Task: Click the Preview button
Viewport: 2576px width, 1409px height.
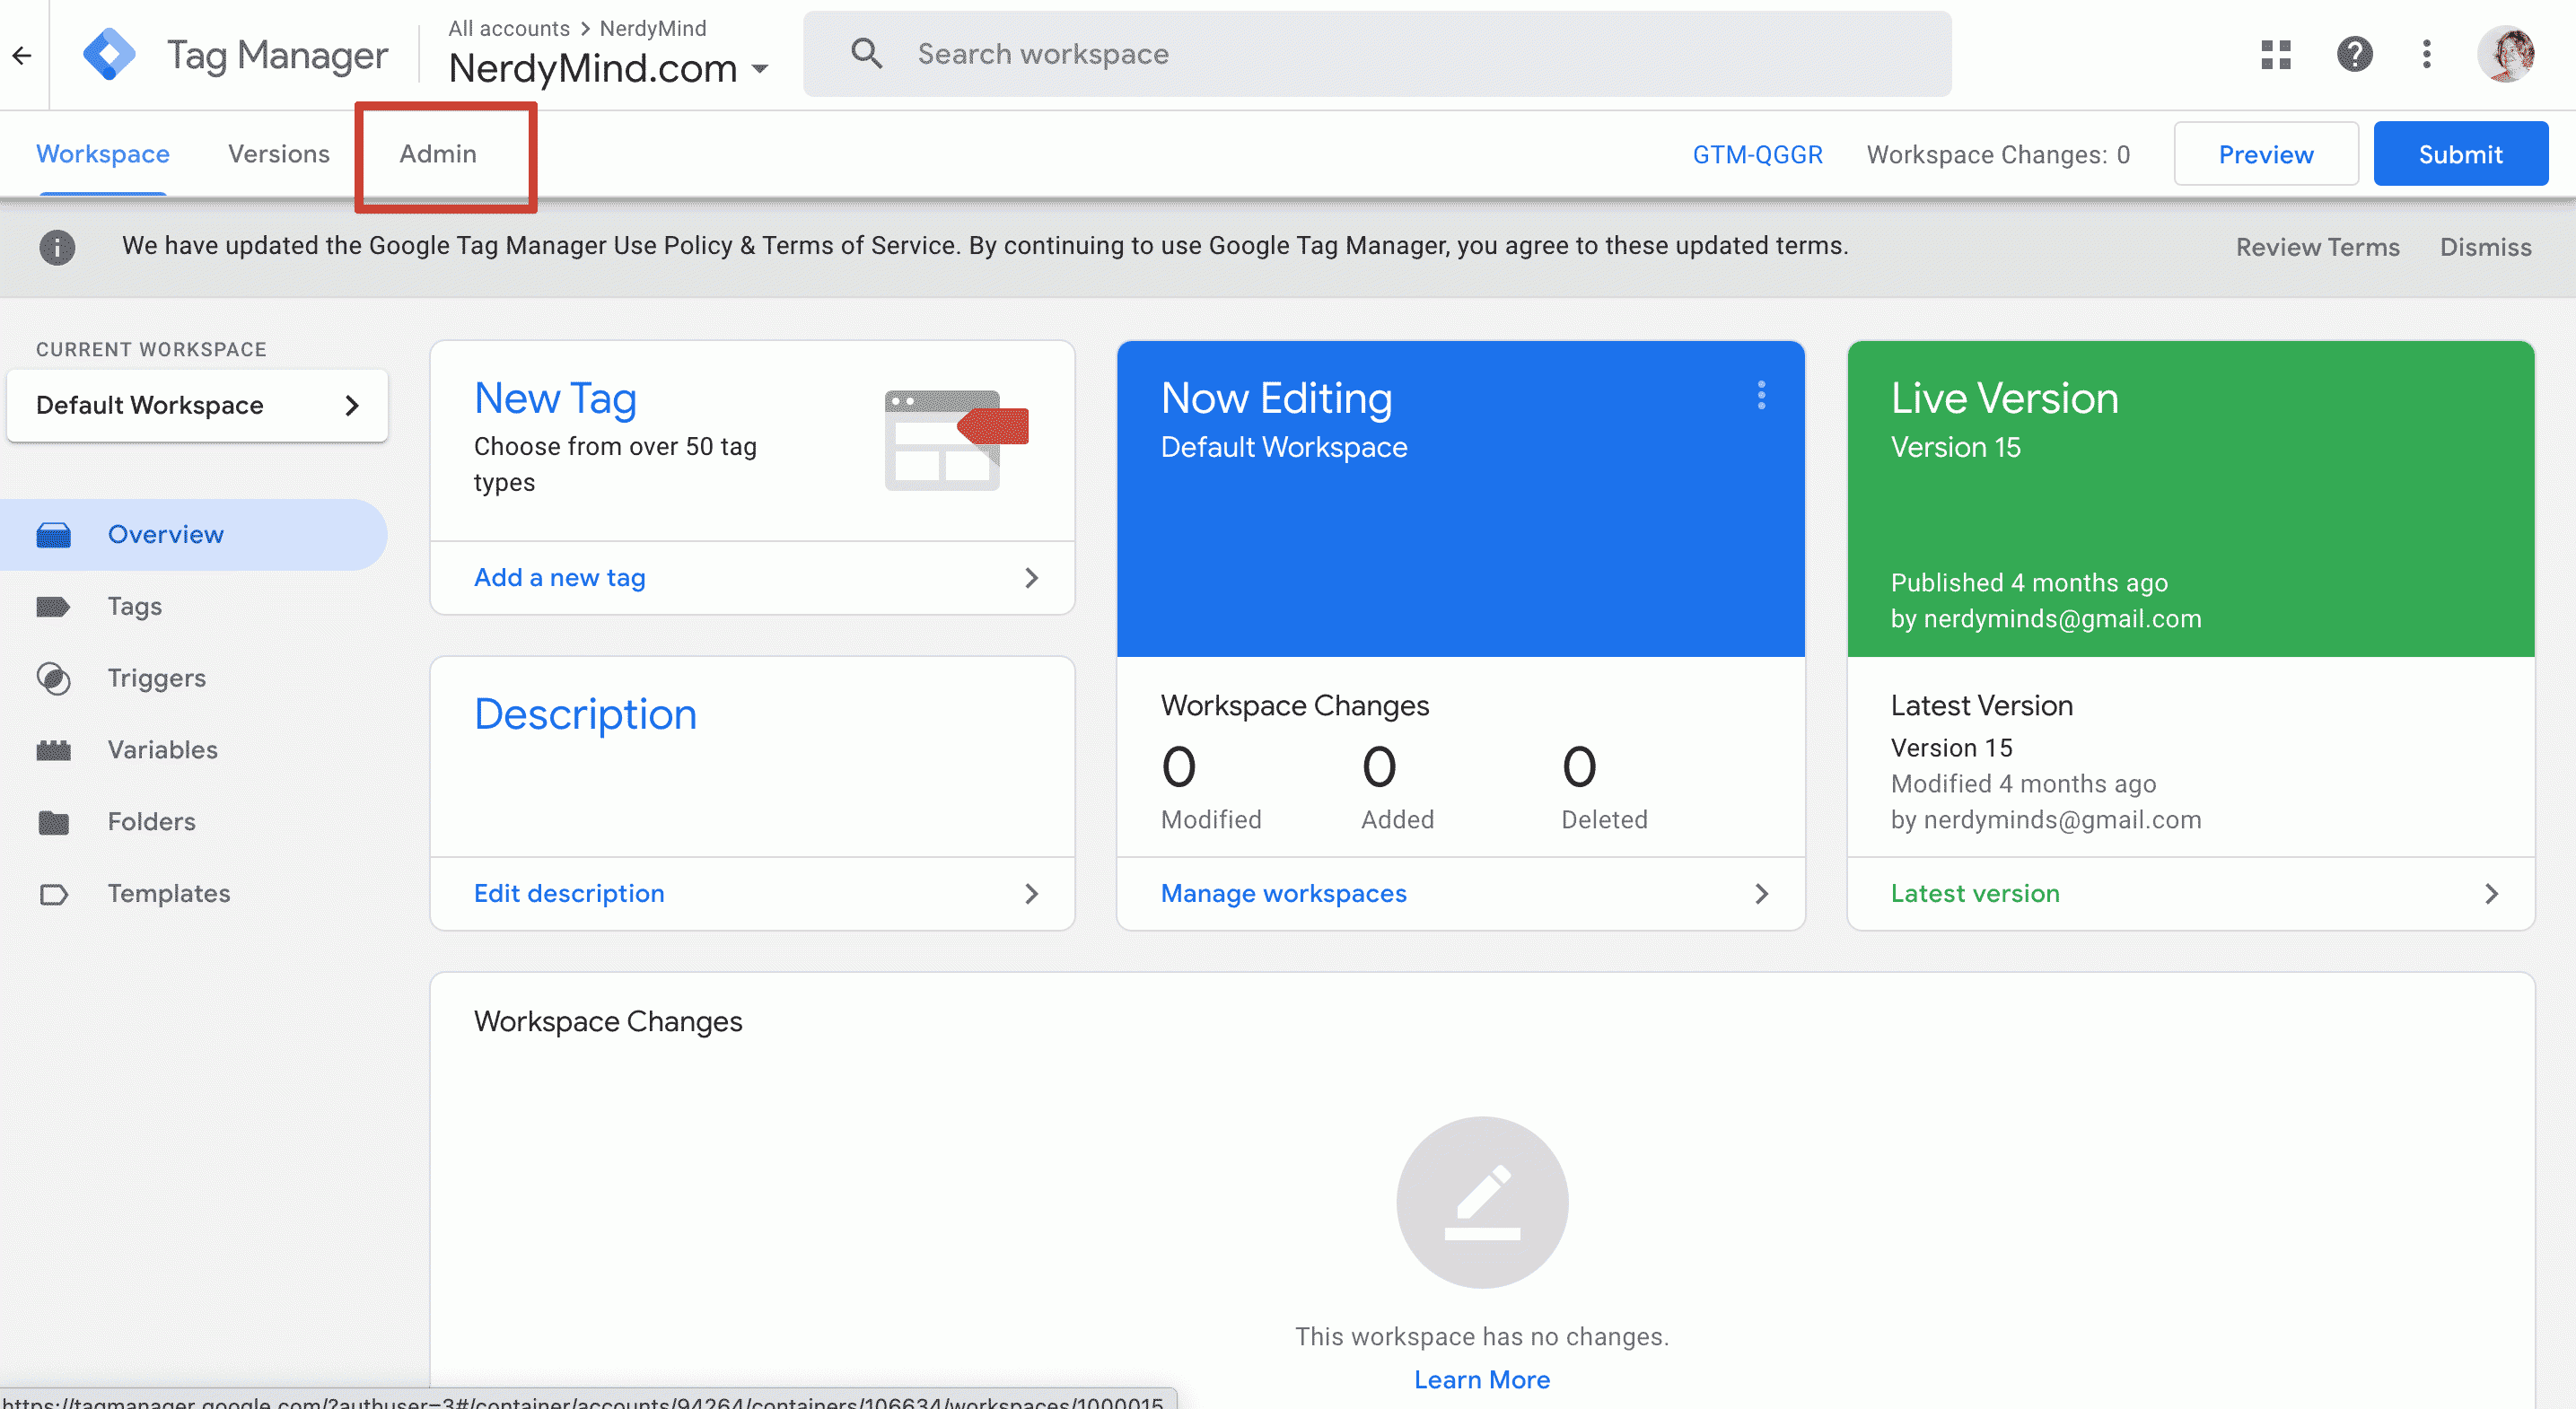Action: coord(2265,153)
